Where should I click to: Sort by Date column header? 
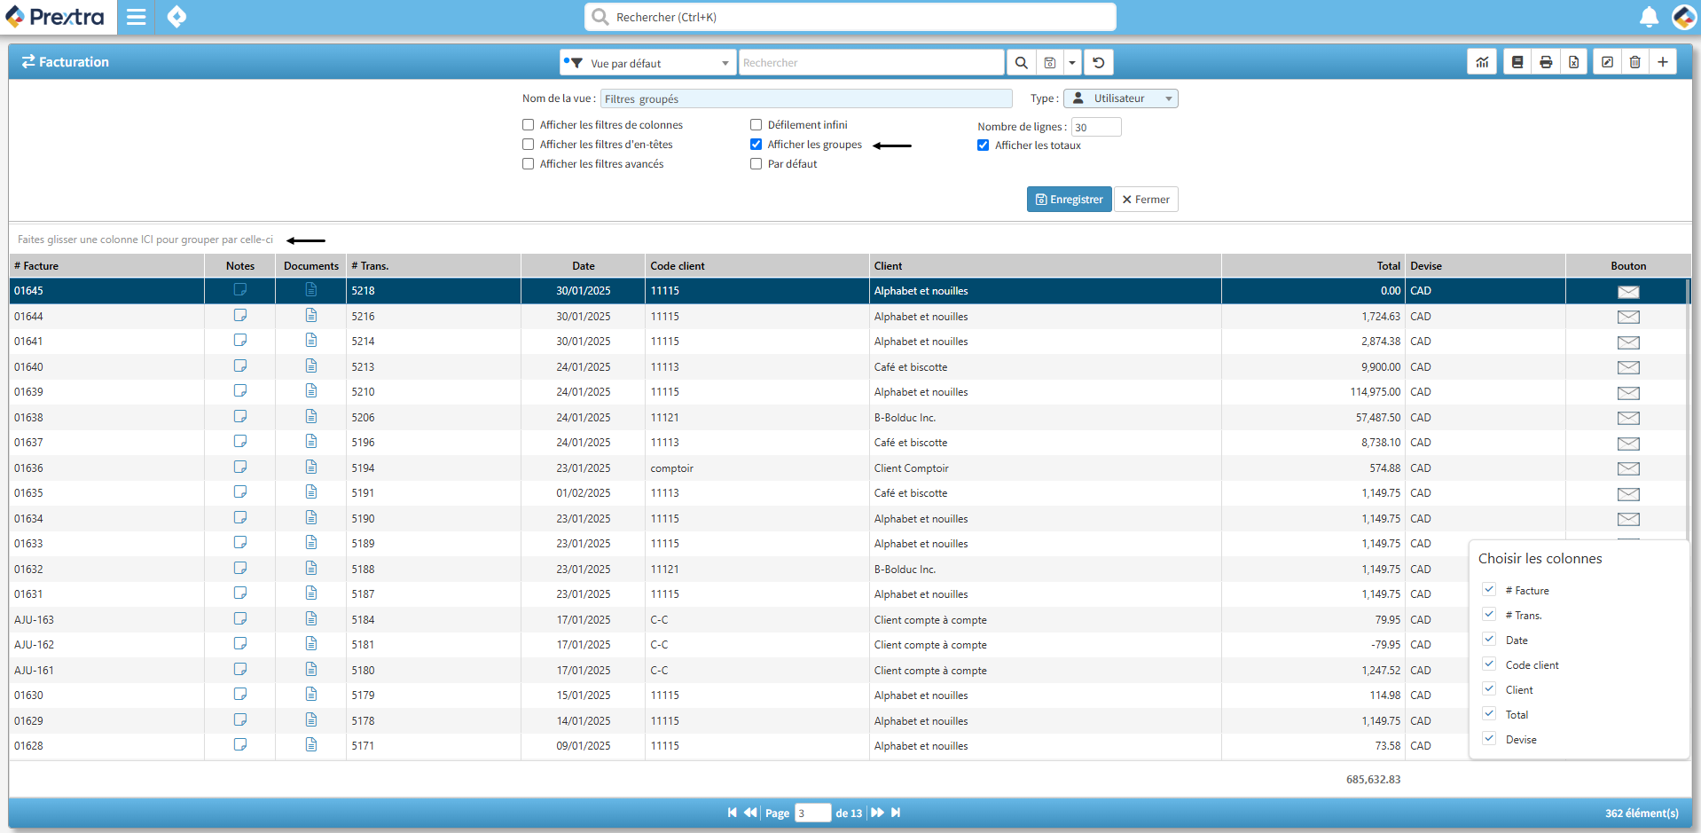pyautogui.click(x=584, y=266)
